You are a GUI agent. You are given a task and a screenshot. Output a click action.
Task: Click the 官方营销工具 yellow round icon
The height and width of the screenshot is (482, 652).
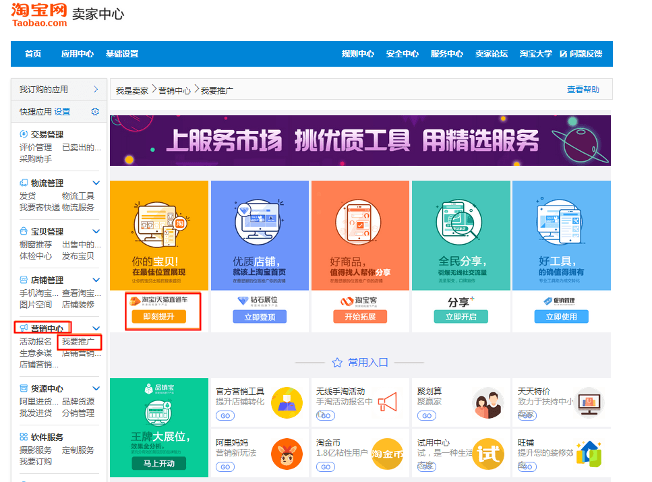coord(287,402)
